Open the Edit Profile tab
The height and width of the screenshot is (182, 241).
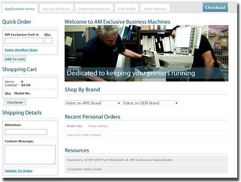pyautogui.click(x=127, y=9)
